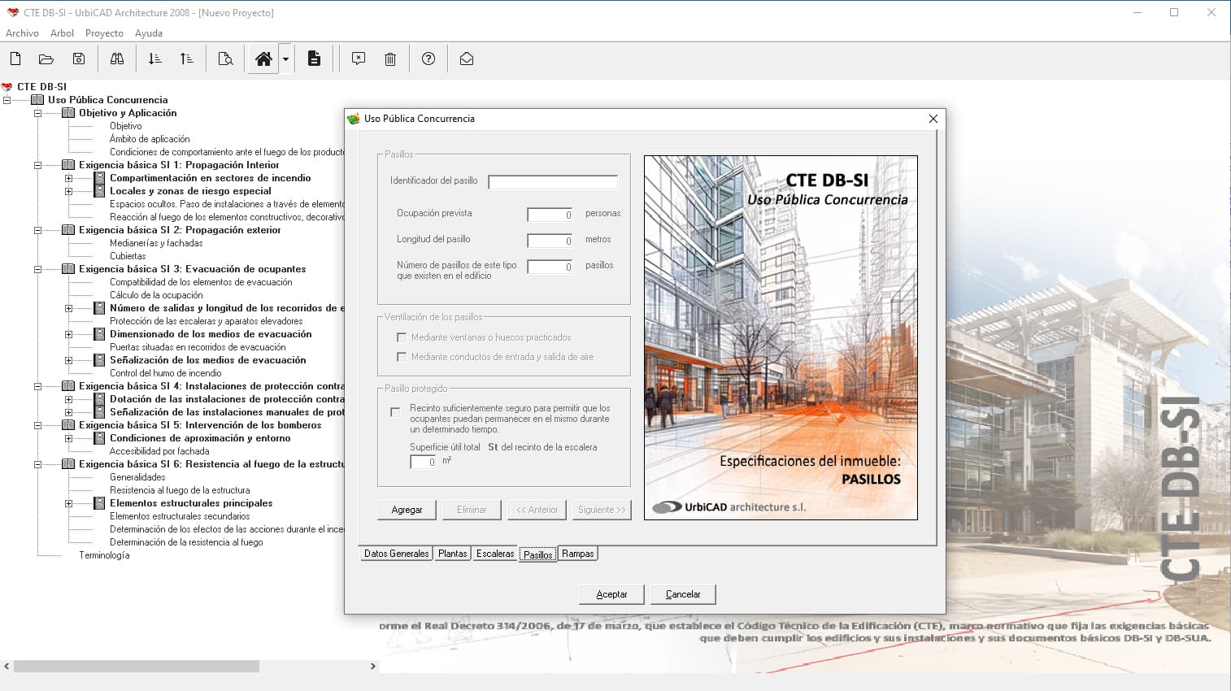This screenshot has height=691, width=1231.
Task: Click the Siguiente >> button
Action: point(602,510)
